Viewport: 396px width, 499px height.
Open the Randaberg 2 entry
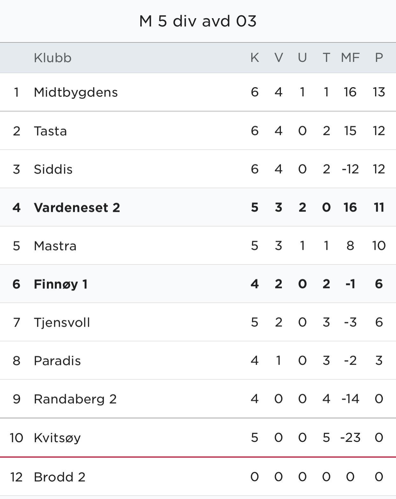pos(75,399)
